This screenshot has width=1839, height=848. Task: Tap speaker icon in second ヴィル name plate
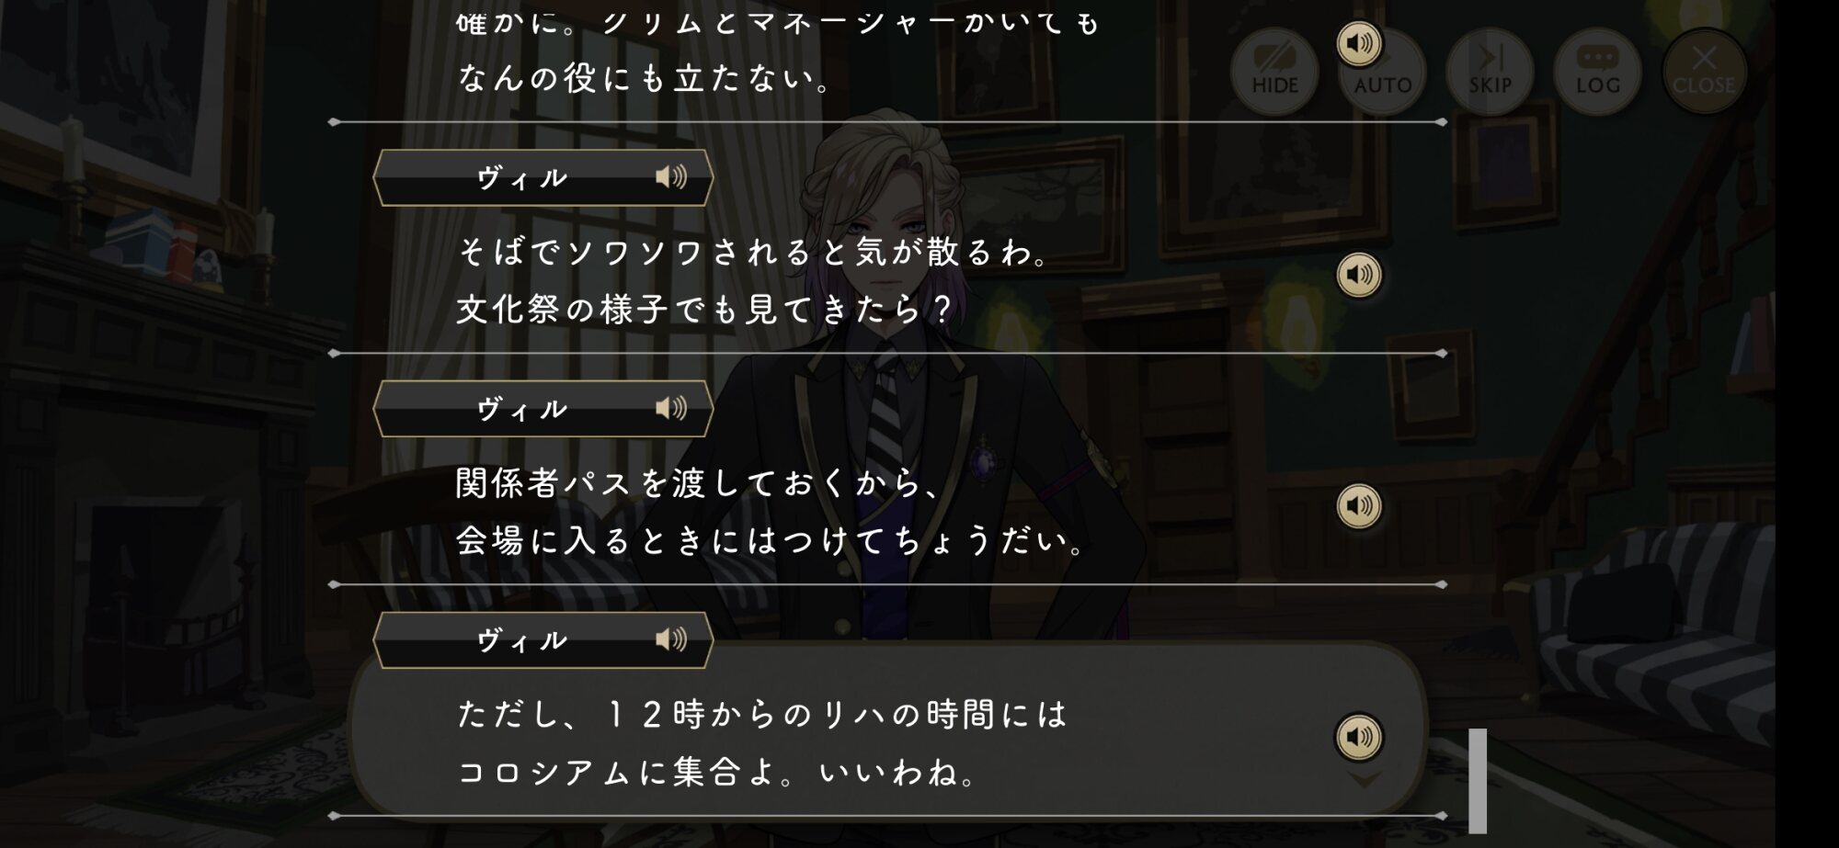pos(671,408)
